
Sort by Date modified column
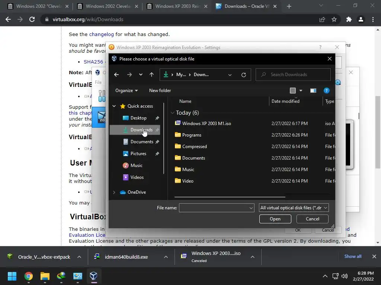(x=285, y=101)
